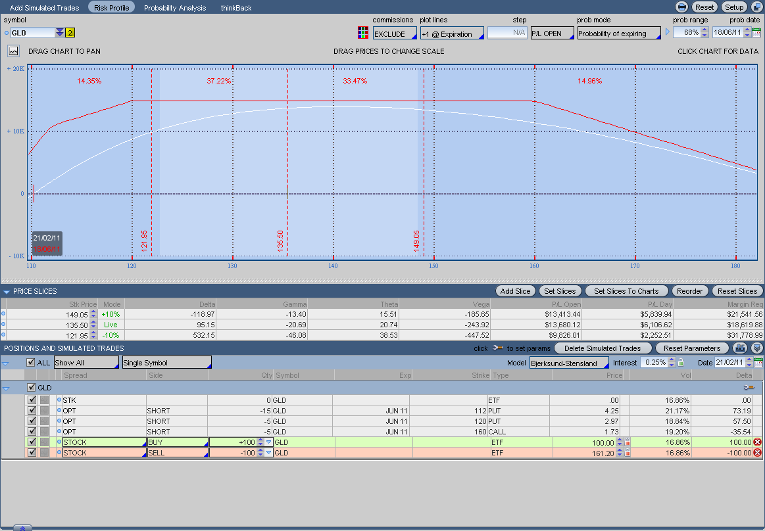Screen dimensions: 765x531
Task: Uncheck the 112 PUT option row checkbox
Action: [32, 411]
